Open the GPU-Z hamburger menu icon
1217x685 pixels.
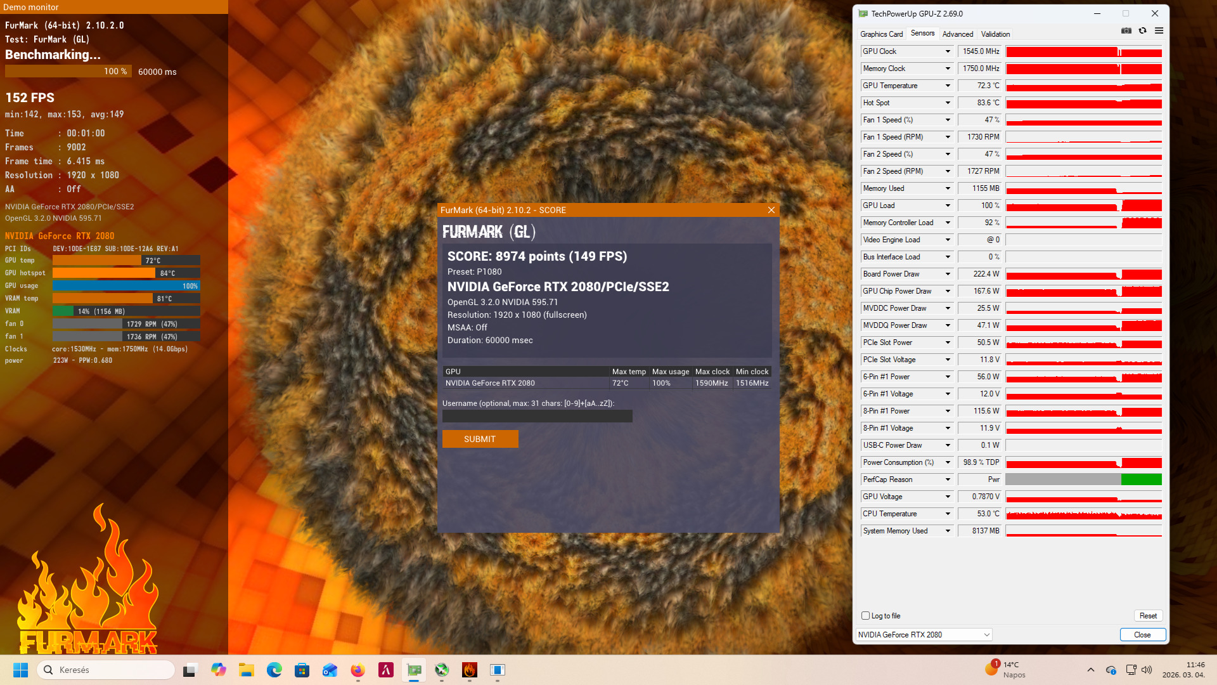[1159, 30]
